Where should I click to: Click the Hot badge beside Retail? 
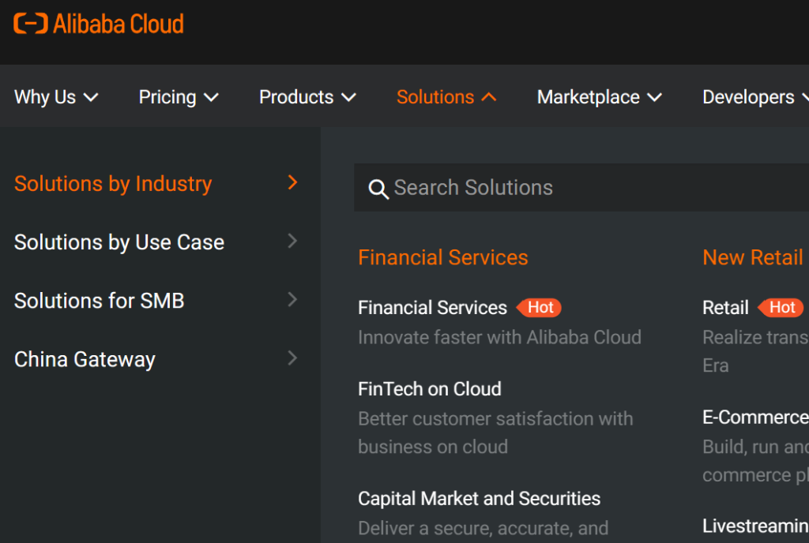tap(781, 308)
